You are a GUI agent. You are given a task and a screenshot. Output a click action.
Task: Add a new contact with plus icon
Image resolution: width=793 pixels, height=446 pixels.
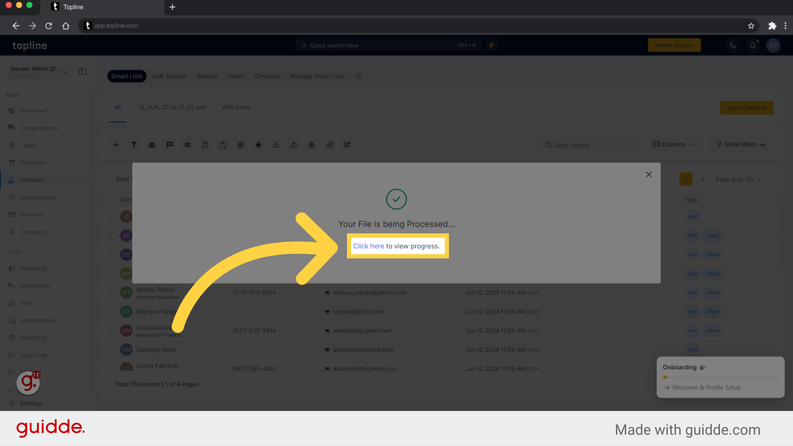coord(116,145)
